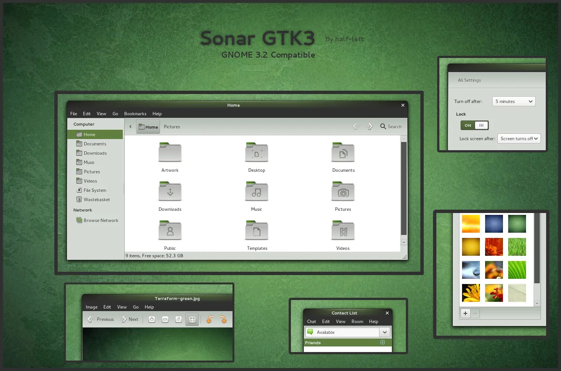Open the Lock screen after dropdown
Screen dimensions: 561x371
[x=519, y=139]
